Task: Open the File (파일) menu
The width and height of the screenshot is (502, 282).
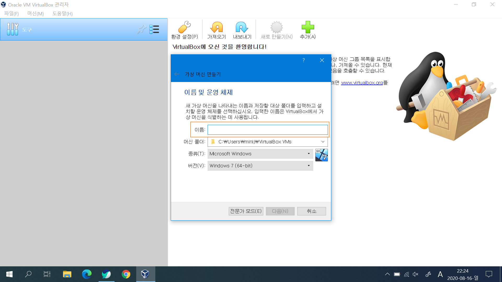Action: point(12,14)
